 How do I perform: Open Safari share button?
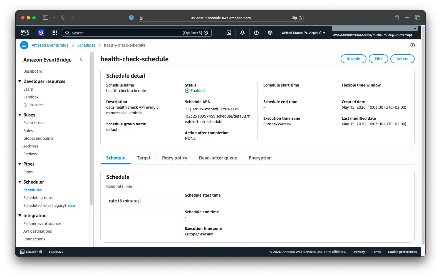(397, 17)
